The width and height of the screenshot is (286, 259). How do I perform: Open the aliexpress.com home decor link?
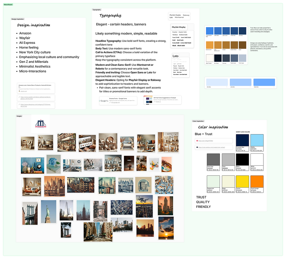coord(36,105)
